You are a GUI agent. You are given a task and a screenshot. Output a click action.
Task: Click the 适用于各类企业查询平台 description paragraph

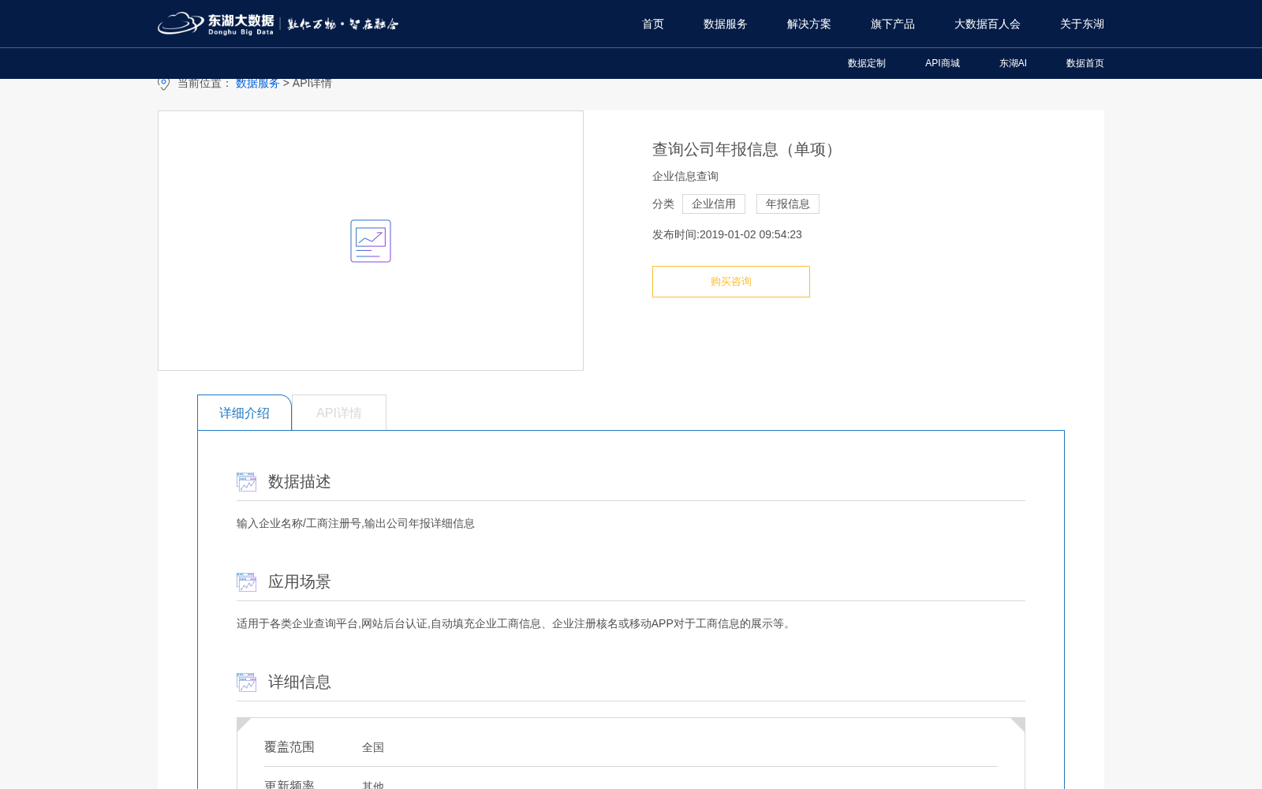[516, 623]
